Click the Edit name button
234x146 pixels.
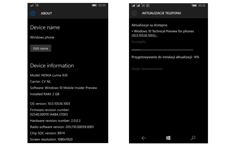(41, 48)
